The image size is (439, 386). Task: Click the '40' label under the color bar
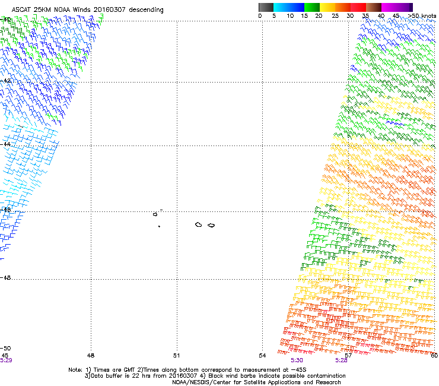[x=381, y=15]
